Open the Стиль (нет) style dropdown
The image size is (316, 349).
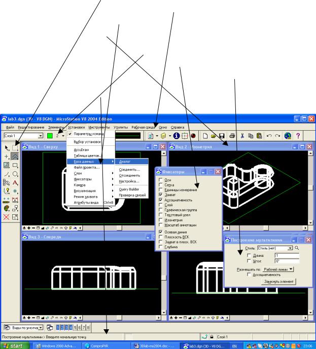[x=290, y=248]
